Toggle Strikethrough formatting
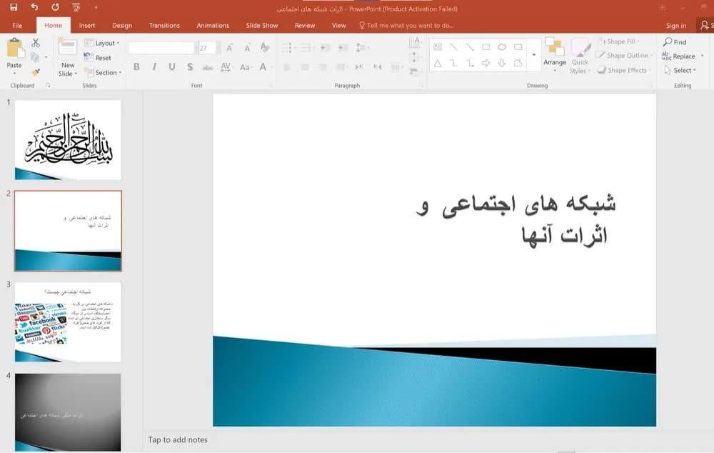The height and width of the screenshot is (453, 714). (x=208, y=67)
